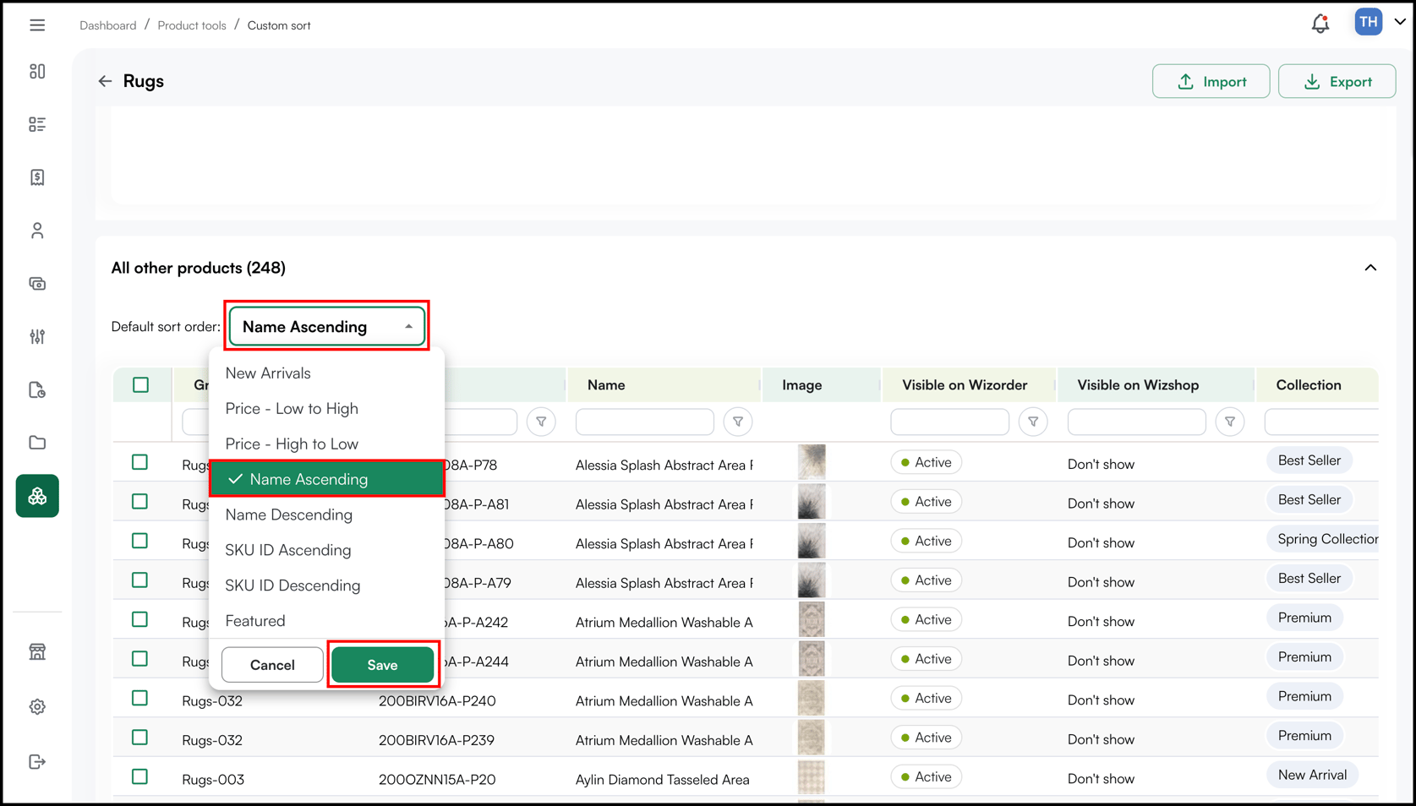Click the folder icon in sidebar
Viewport: 1416px width, 806px height.
click(x=37, y=443)
